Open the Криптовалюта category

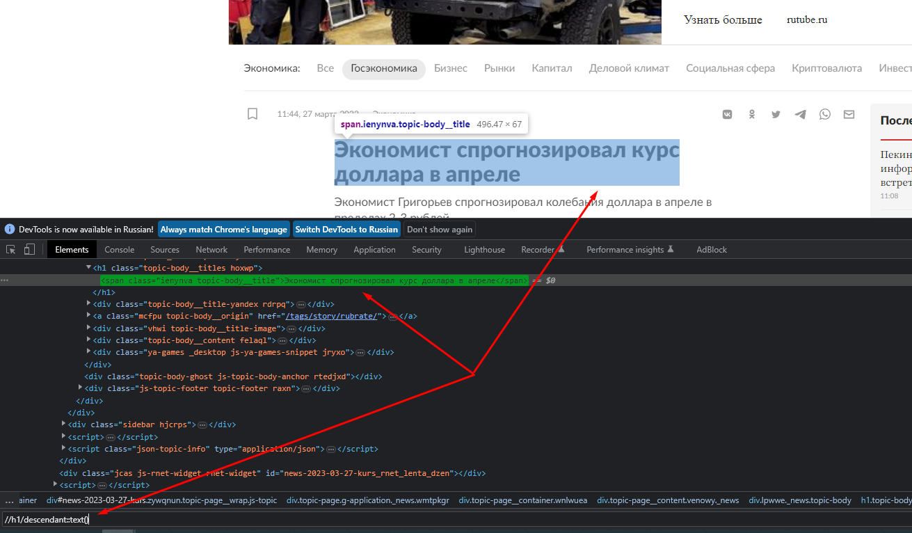coord(826,68)
